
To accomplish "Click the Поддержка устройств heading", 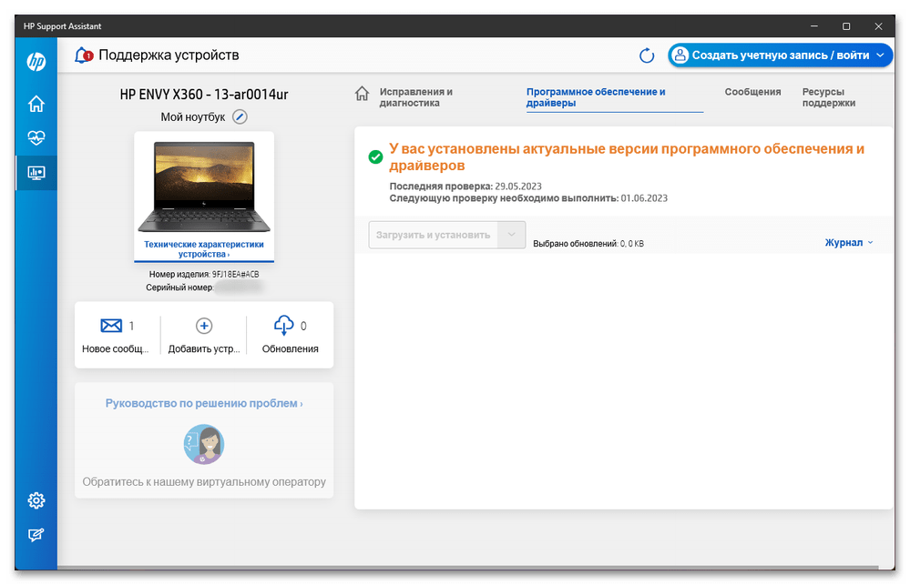I will coord(169,55).
